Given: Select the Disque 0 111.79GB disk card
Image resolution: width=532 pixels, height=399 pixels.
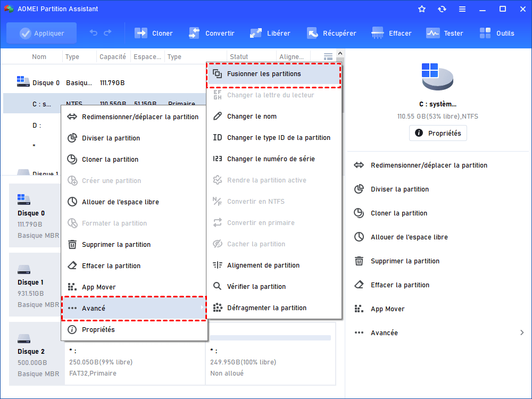Looking at the screenshot, I should pyautogui.click(x=35, y=215).
